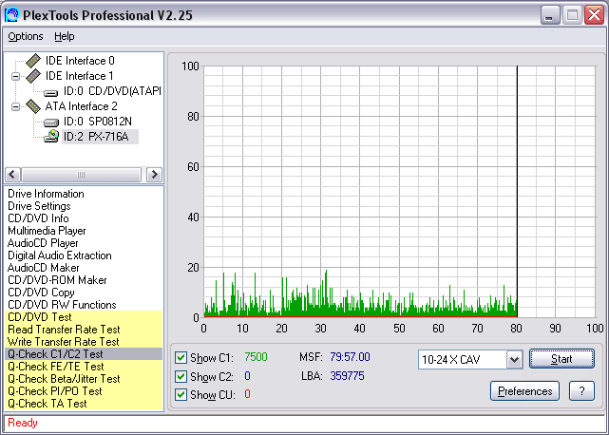This screenshot has width=609, height=435.
Task: Open Drive Information function
Action: tap(46, 194)
